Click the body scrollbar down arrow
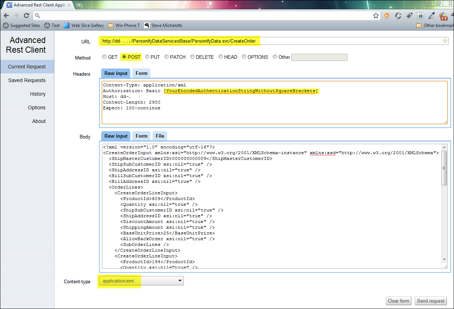This screenshot has height=309, width=454. 444,260
